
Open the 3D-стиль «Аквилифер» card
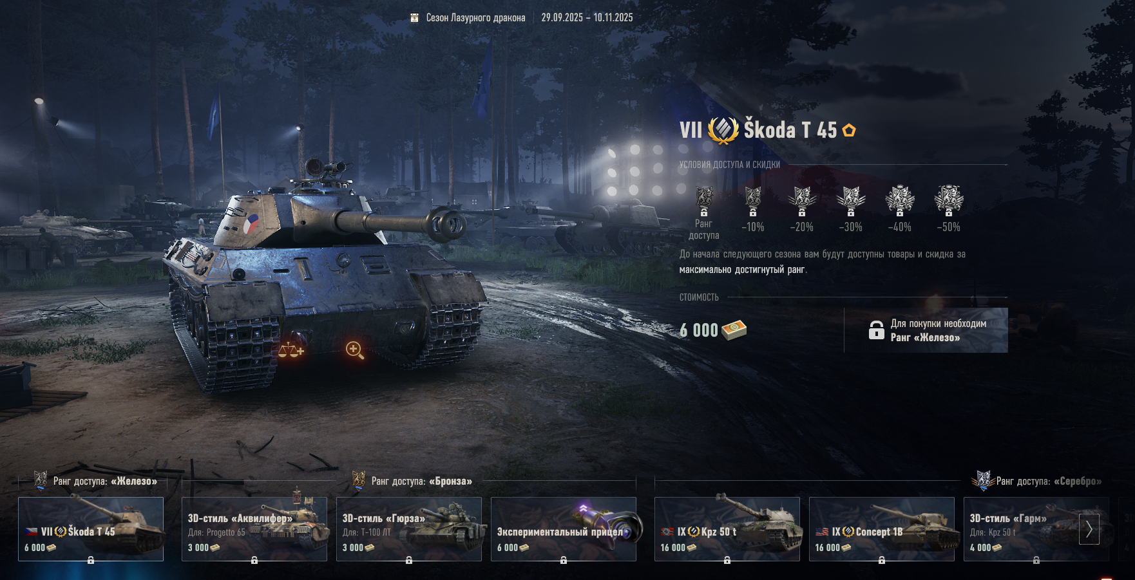point(254,529)
